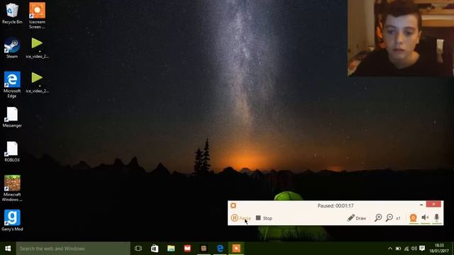Select the first ice_video file beside Steam
The width and height of the screenshot is (454, 255).
37,48
